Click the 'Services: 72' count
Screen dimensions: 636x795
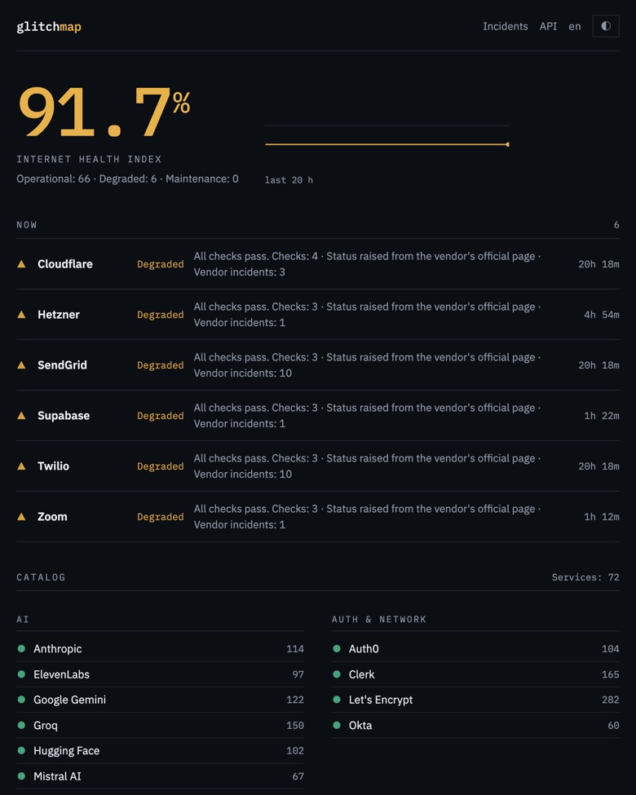pyautogui.click(x=585, y=577)
